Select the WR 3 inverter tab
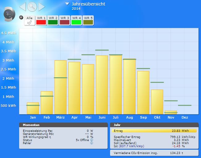 point(65,20)
